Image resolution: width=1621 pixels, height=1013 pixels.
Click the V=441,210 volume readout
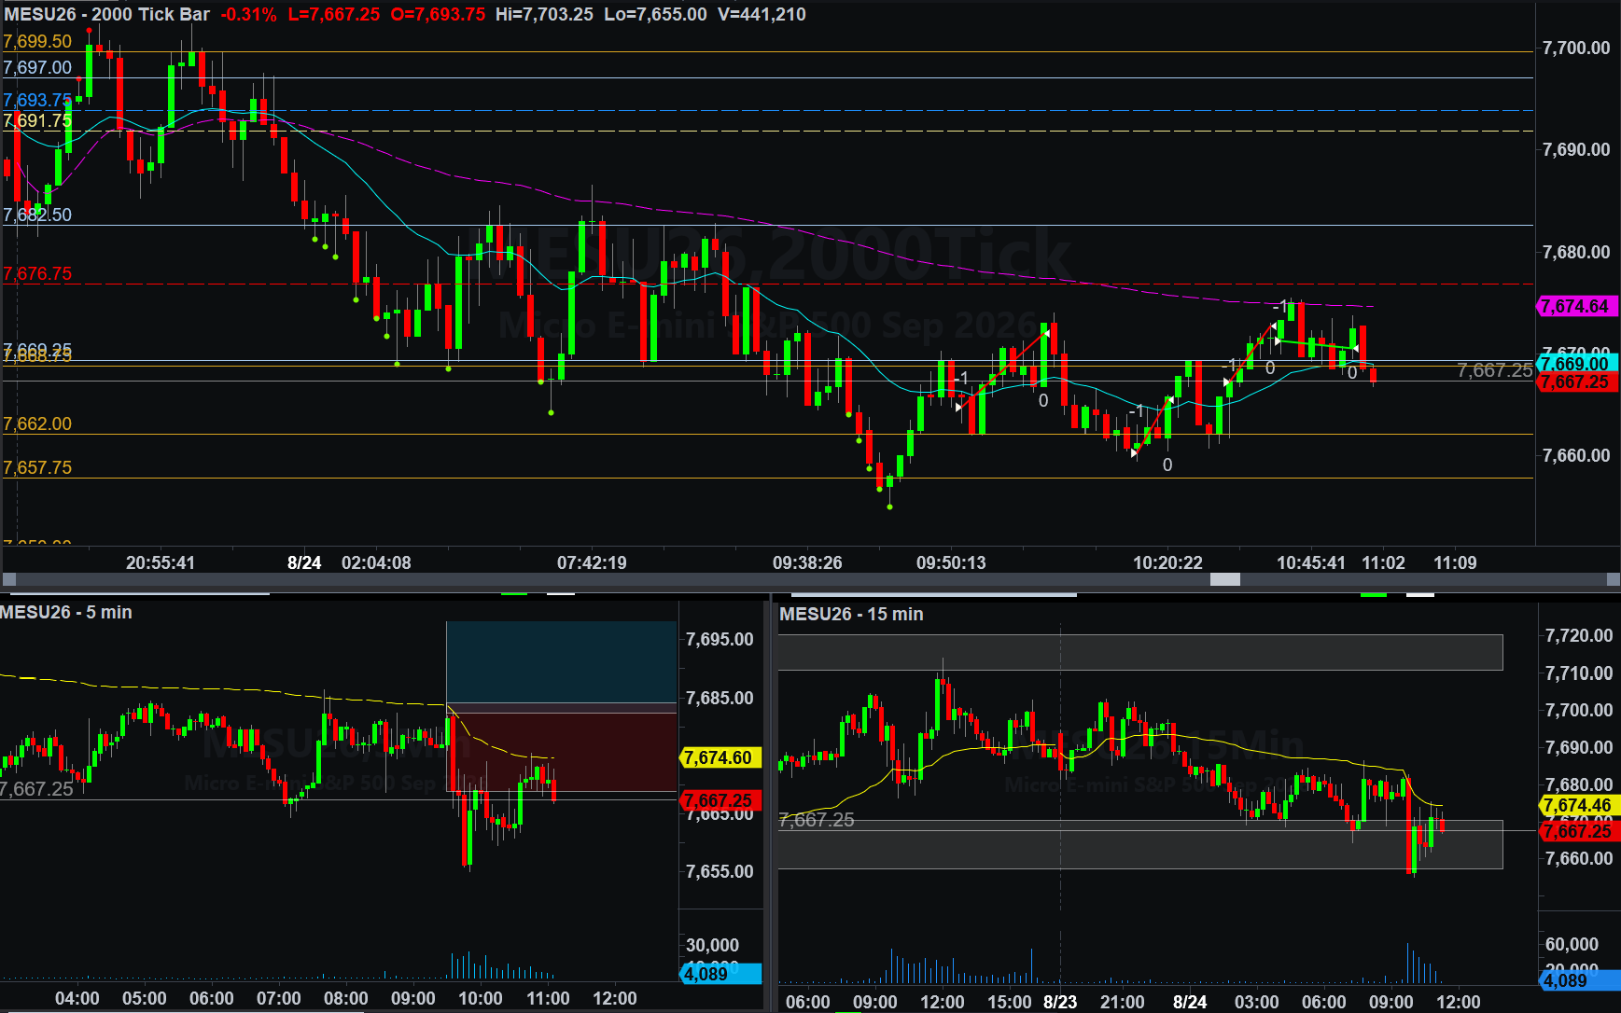pos(762,14)
